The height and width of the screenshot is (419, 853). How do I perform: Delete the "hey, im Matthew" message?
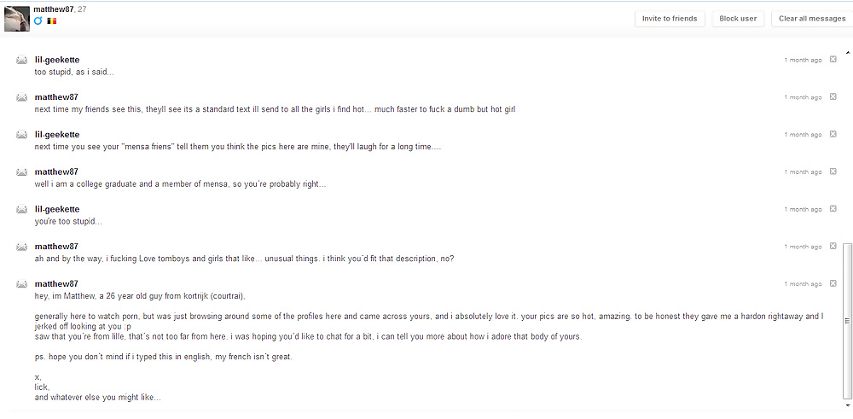point(833,284)
